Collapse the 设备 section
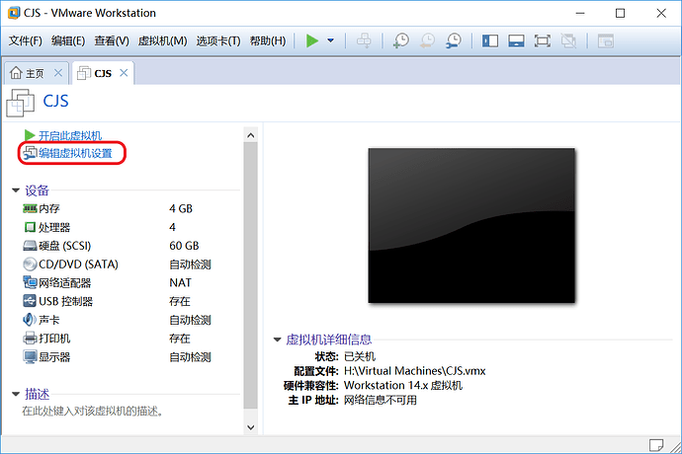 [x=16, y=190]
